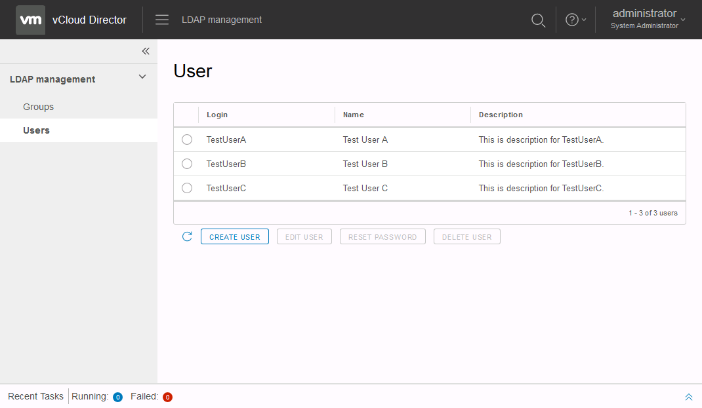The image size is (702, 408).
Task: Click the Failed tasks red indicator
Action: click(167, 397)
